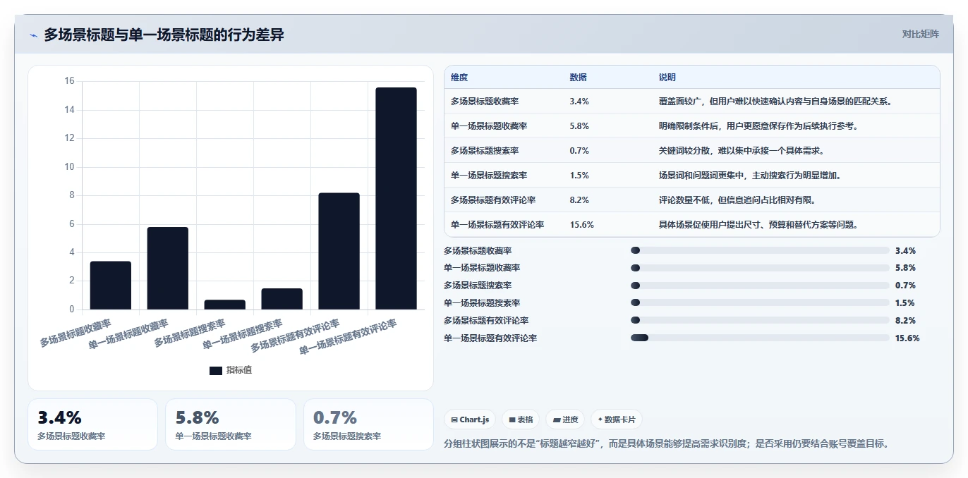Image resolution: width=968 pixels, height=478 pixels.
Task: Click the 多场景标题收藏率 progress bar
Action: coord(760,250)
